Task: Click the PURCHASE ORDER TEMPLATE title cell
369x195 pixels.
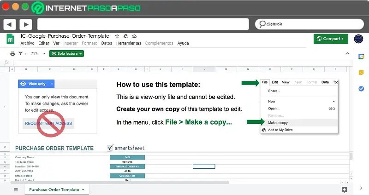Action: [x=54, y=148]
